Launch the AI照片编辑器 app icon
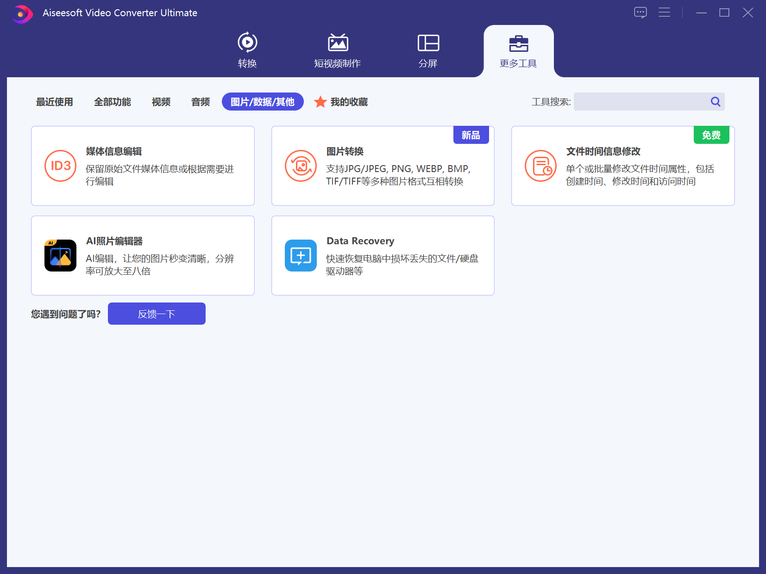This screenshot has height=574, width=766. [60, 256]
